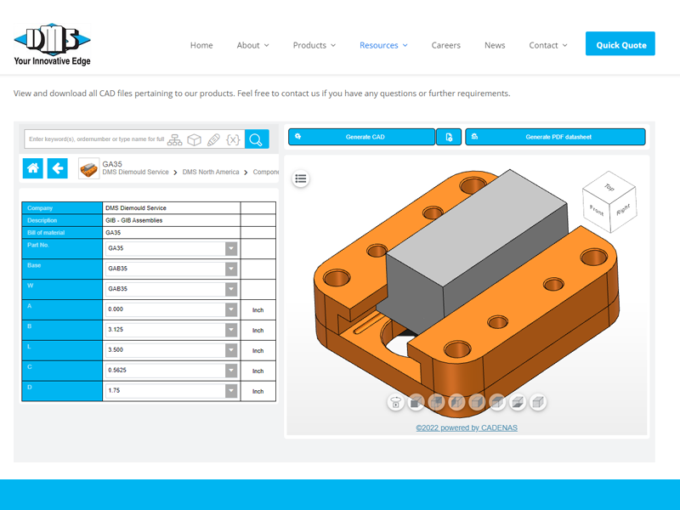Click the Generate CAD button
The image size is (680, 510).
(x=361, y=136)
